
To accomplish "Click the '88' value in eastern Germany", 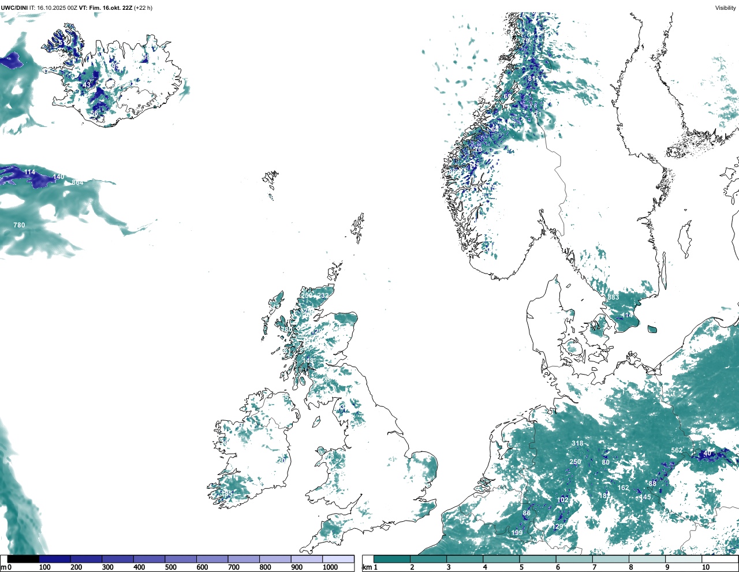I will 652,484.
